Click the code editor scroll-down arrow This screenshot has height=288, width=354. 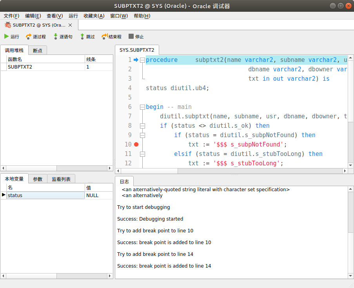pyautogui.click(x=350, y=165)
